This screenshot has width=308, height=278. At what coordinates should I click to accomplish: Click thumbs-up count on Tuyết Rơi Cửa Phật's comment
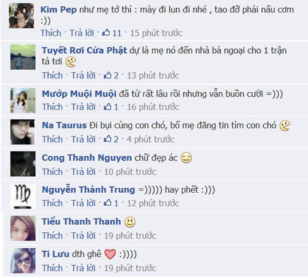[111, 75]
